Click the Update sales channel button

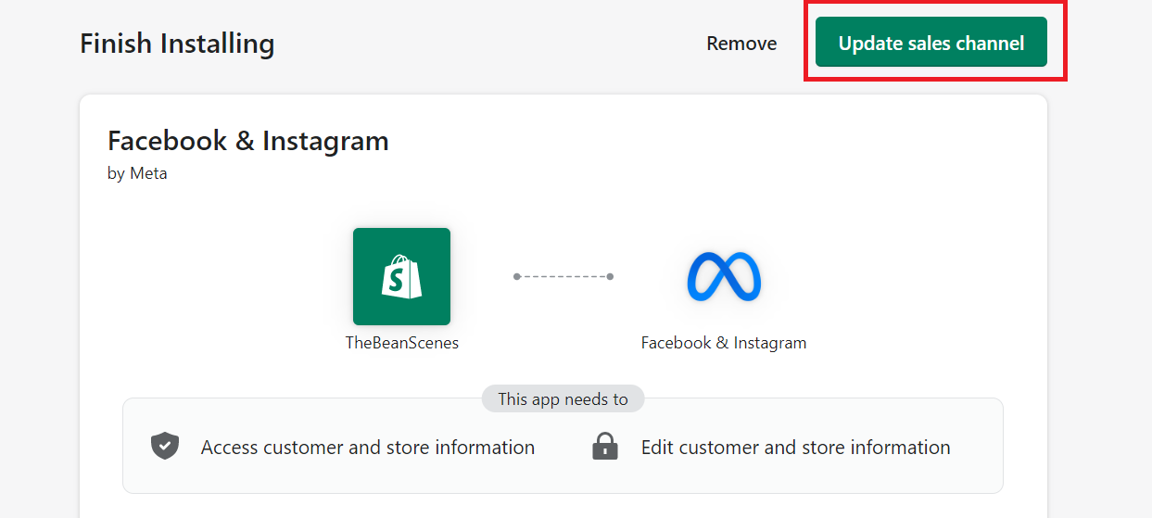(x=930, y=43)
